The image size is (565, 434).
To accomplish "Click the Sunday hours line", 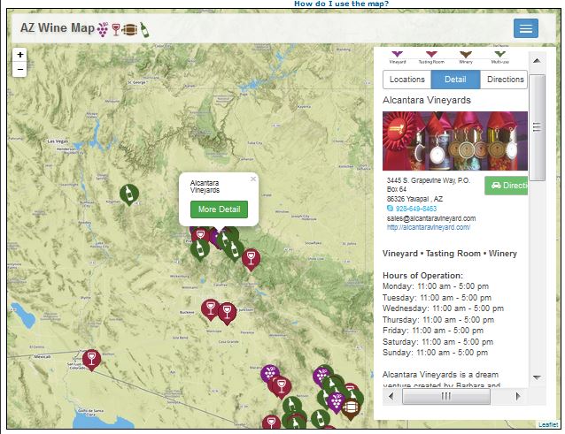I will [x=436, y=353].
